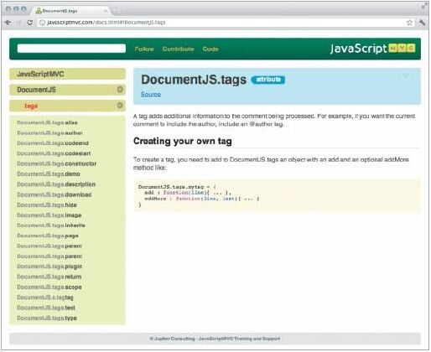
Task: Open DocumentJS.tags.codestart
Action: tap(54, 153)
